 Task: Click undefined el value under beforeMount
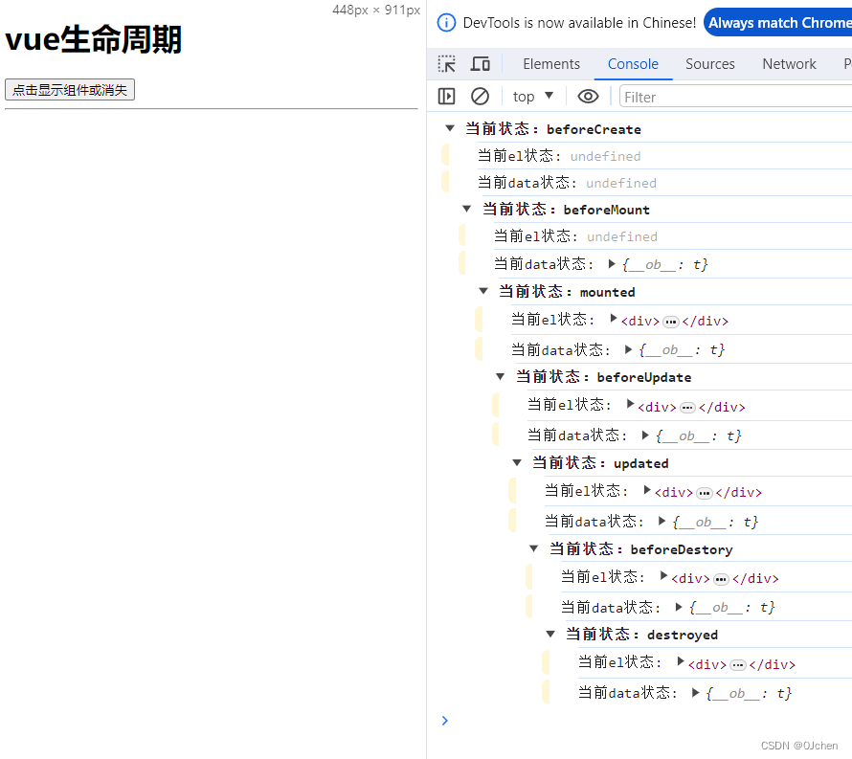622,236
